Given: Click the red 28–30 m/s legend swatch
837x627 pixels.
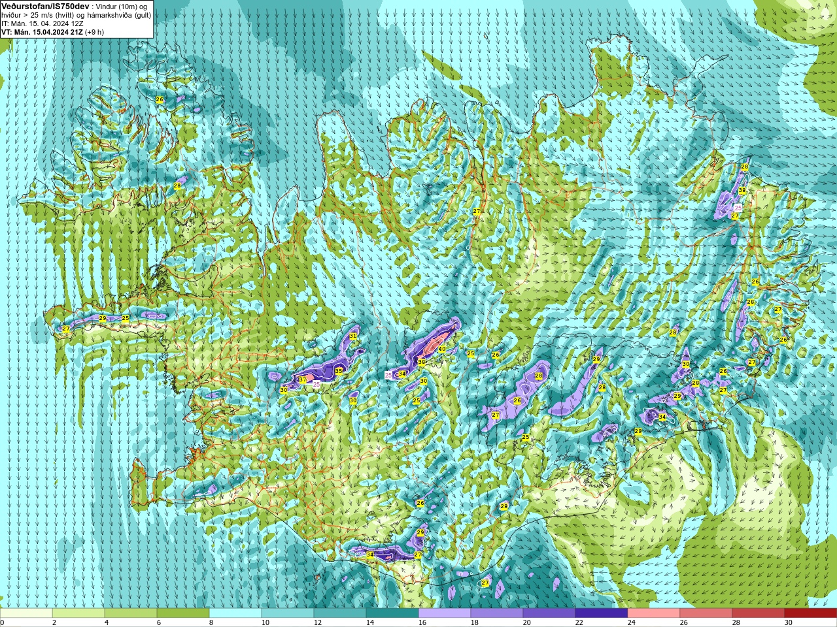Looking at the screenshot, I should 759,613.
